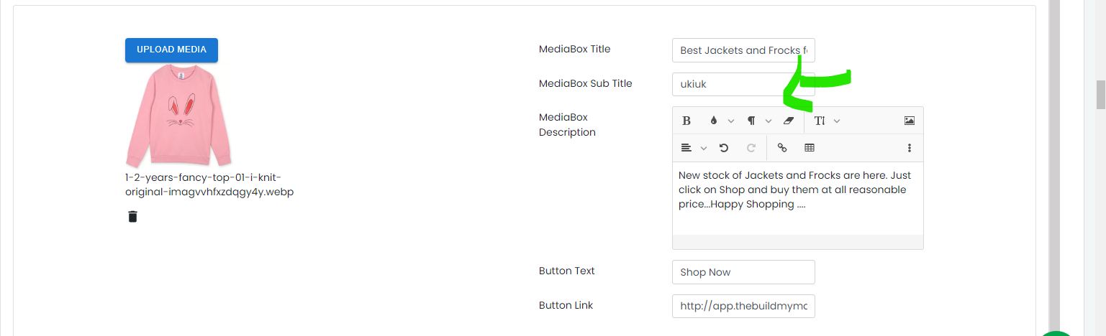Click the Button Text field 'Shop Now'
The image size is (1106, 336).
(743, 272)
